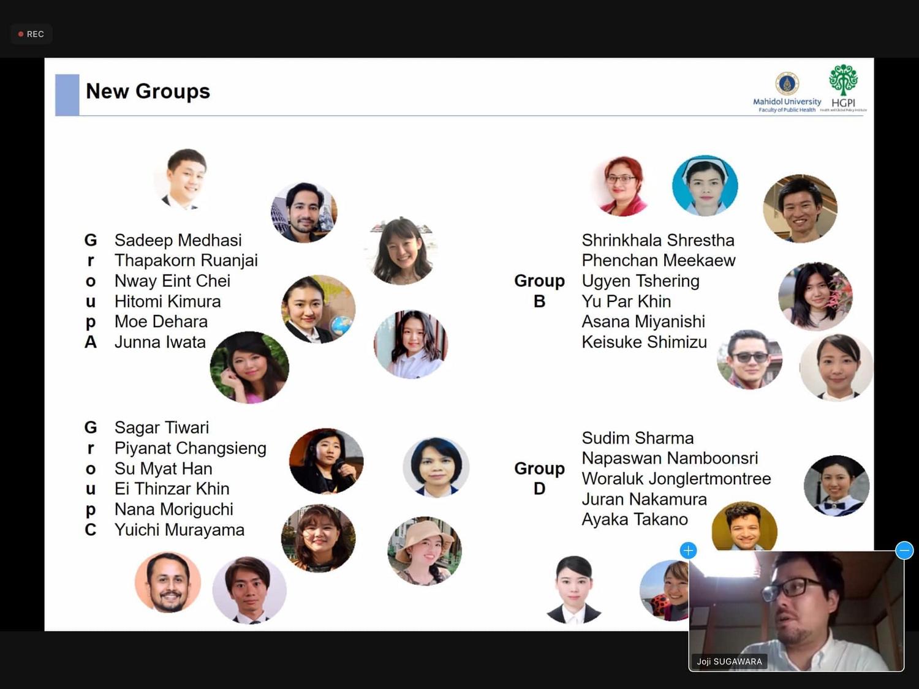The image size is (919, 689).
Task: Select the name 'Shrinkhala Shrestha'
Action: 658,240
